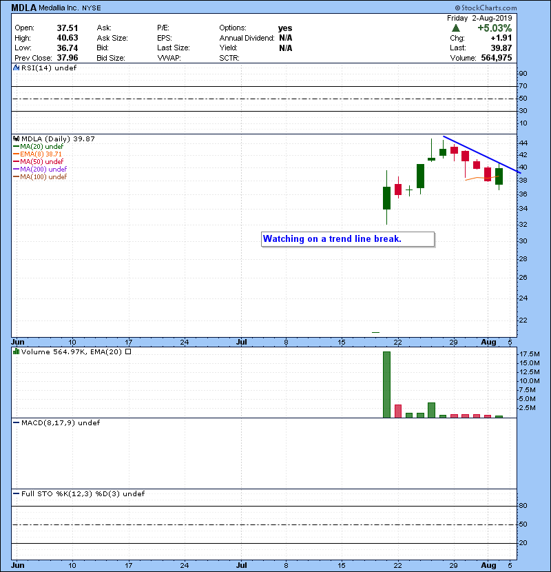The image size is (551, 572).
Task: Click the Prev Close value 37.96
Action: [x=67, y=58]
